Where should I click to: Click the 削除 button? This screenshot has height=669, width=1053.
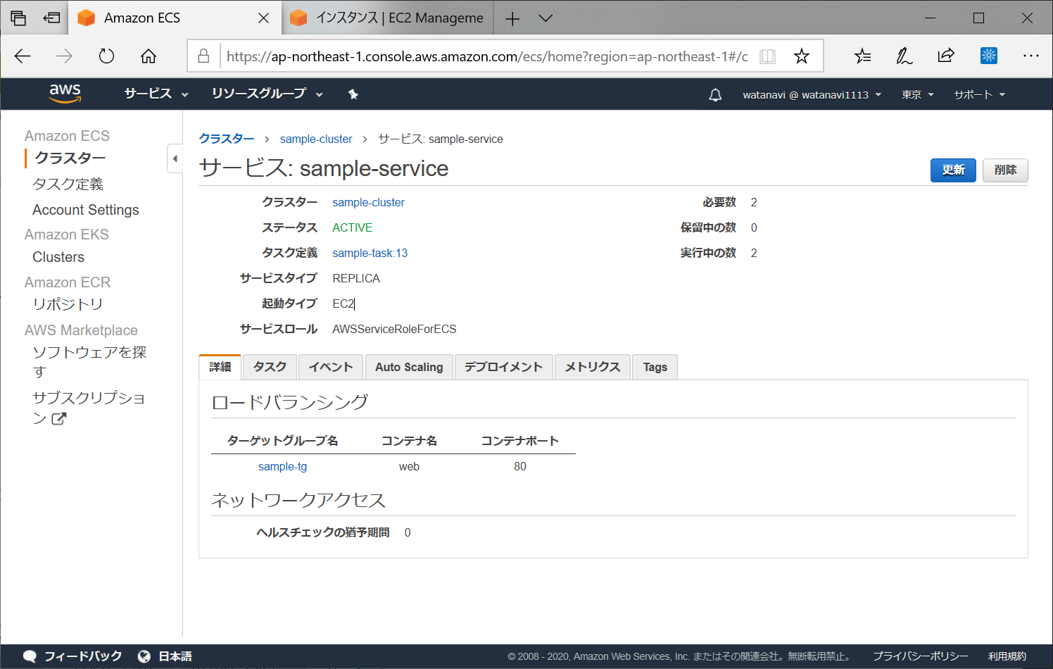coord(1005,170)
